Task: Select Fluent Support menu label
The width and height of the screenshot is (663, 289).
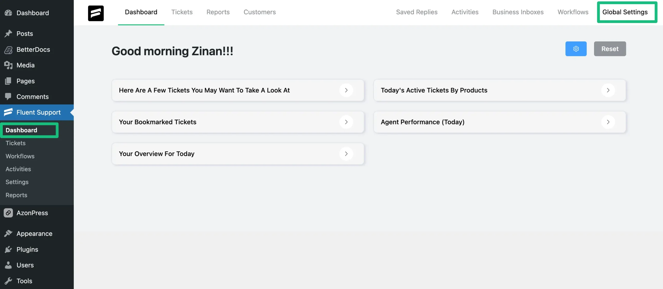Action: (x=39, y=112)
